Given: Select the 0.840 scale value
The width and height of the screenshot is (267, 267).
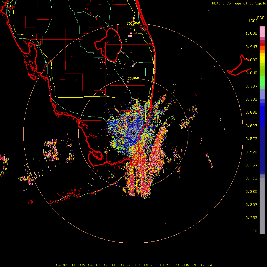Looking at the screenshot, I should (x=251, y=73).
